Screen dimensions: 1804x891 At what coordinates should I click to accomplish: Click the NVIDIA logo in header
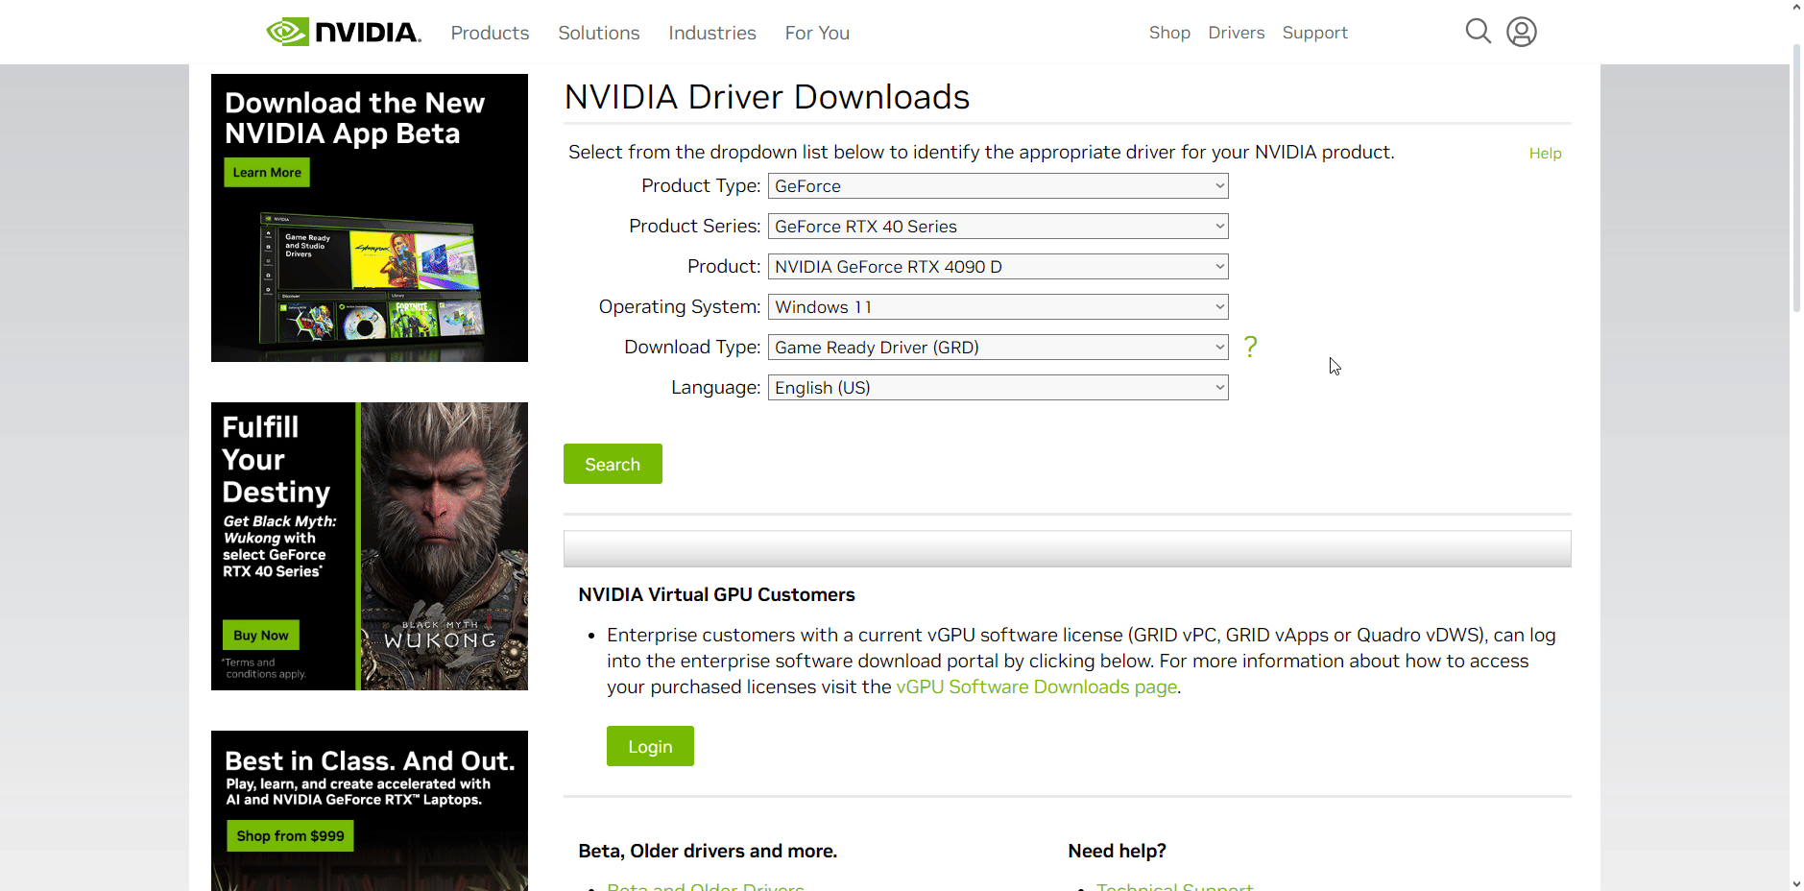pyautogui.click(x=344, y=33)
